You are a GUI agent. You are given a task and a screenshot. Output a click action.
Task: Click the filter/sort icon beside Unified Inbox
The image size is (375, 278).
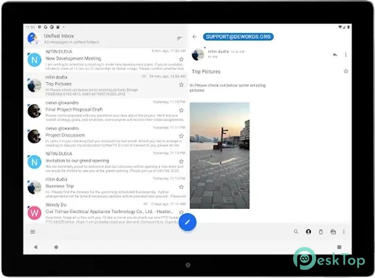click(179, 38)
